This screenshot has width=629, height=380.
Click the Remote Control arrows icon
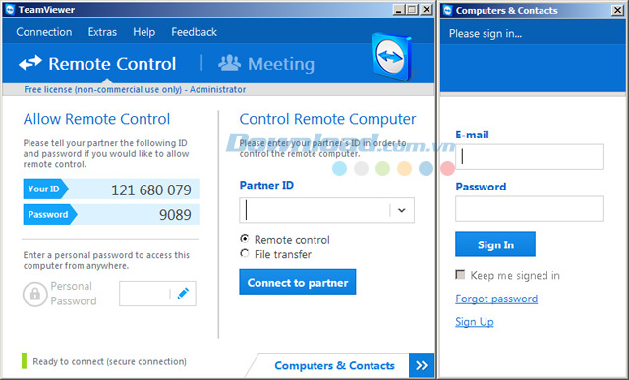coord(30,63)
